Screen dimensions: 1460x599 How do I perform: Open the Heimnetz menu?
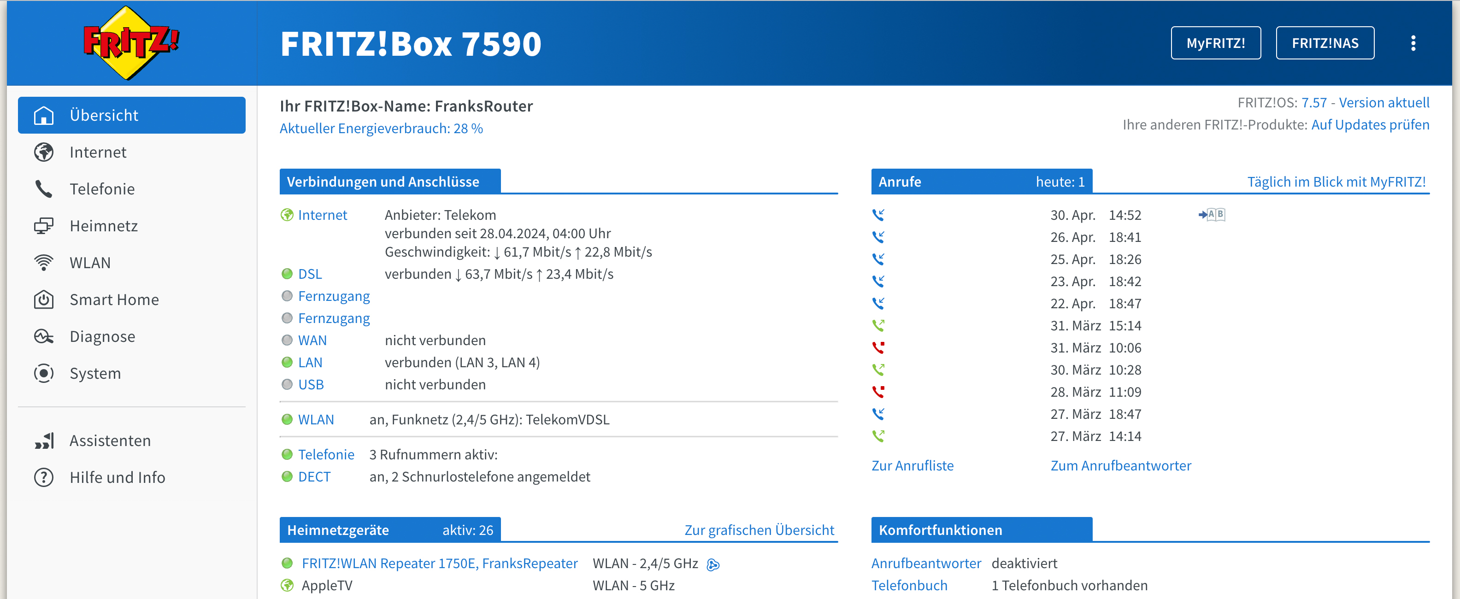click(131, 225)
